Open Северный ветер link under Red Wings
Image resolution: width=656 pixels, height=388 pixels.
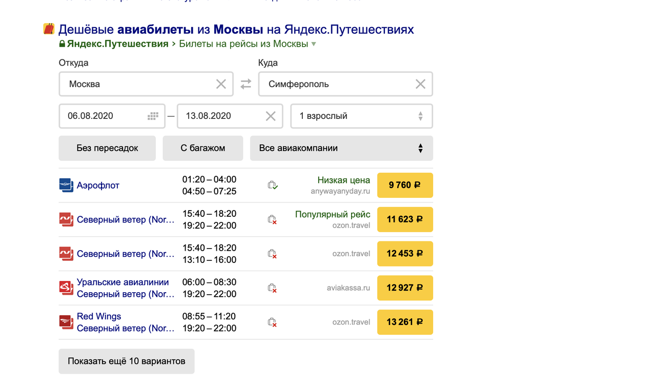tap(126, 329)
